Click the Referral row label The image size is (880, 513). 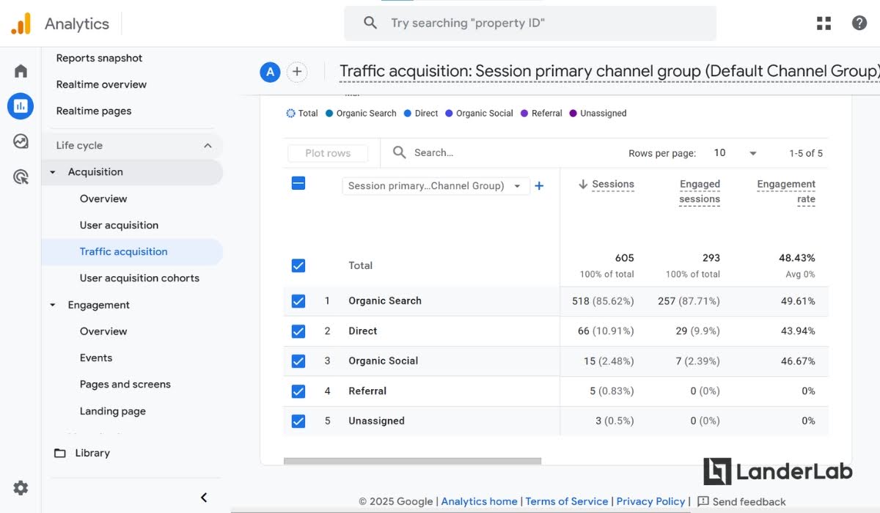pos(367,391)
